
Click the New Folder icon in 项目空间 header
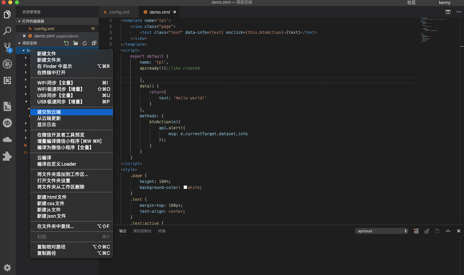pos(75,43)
